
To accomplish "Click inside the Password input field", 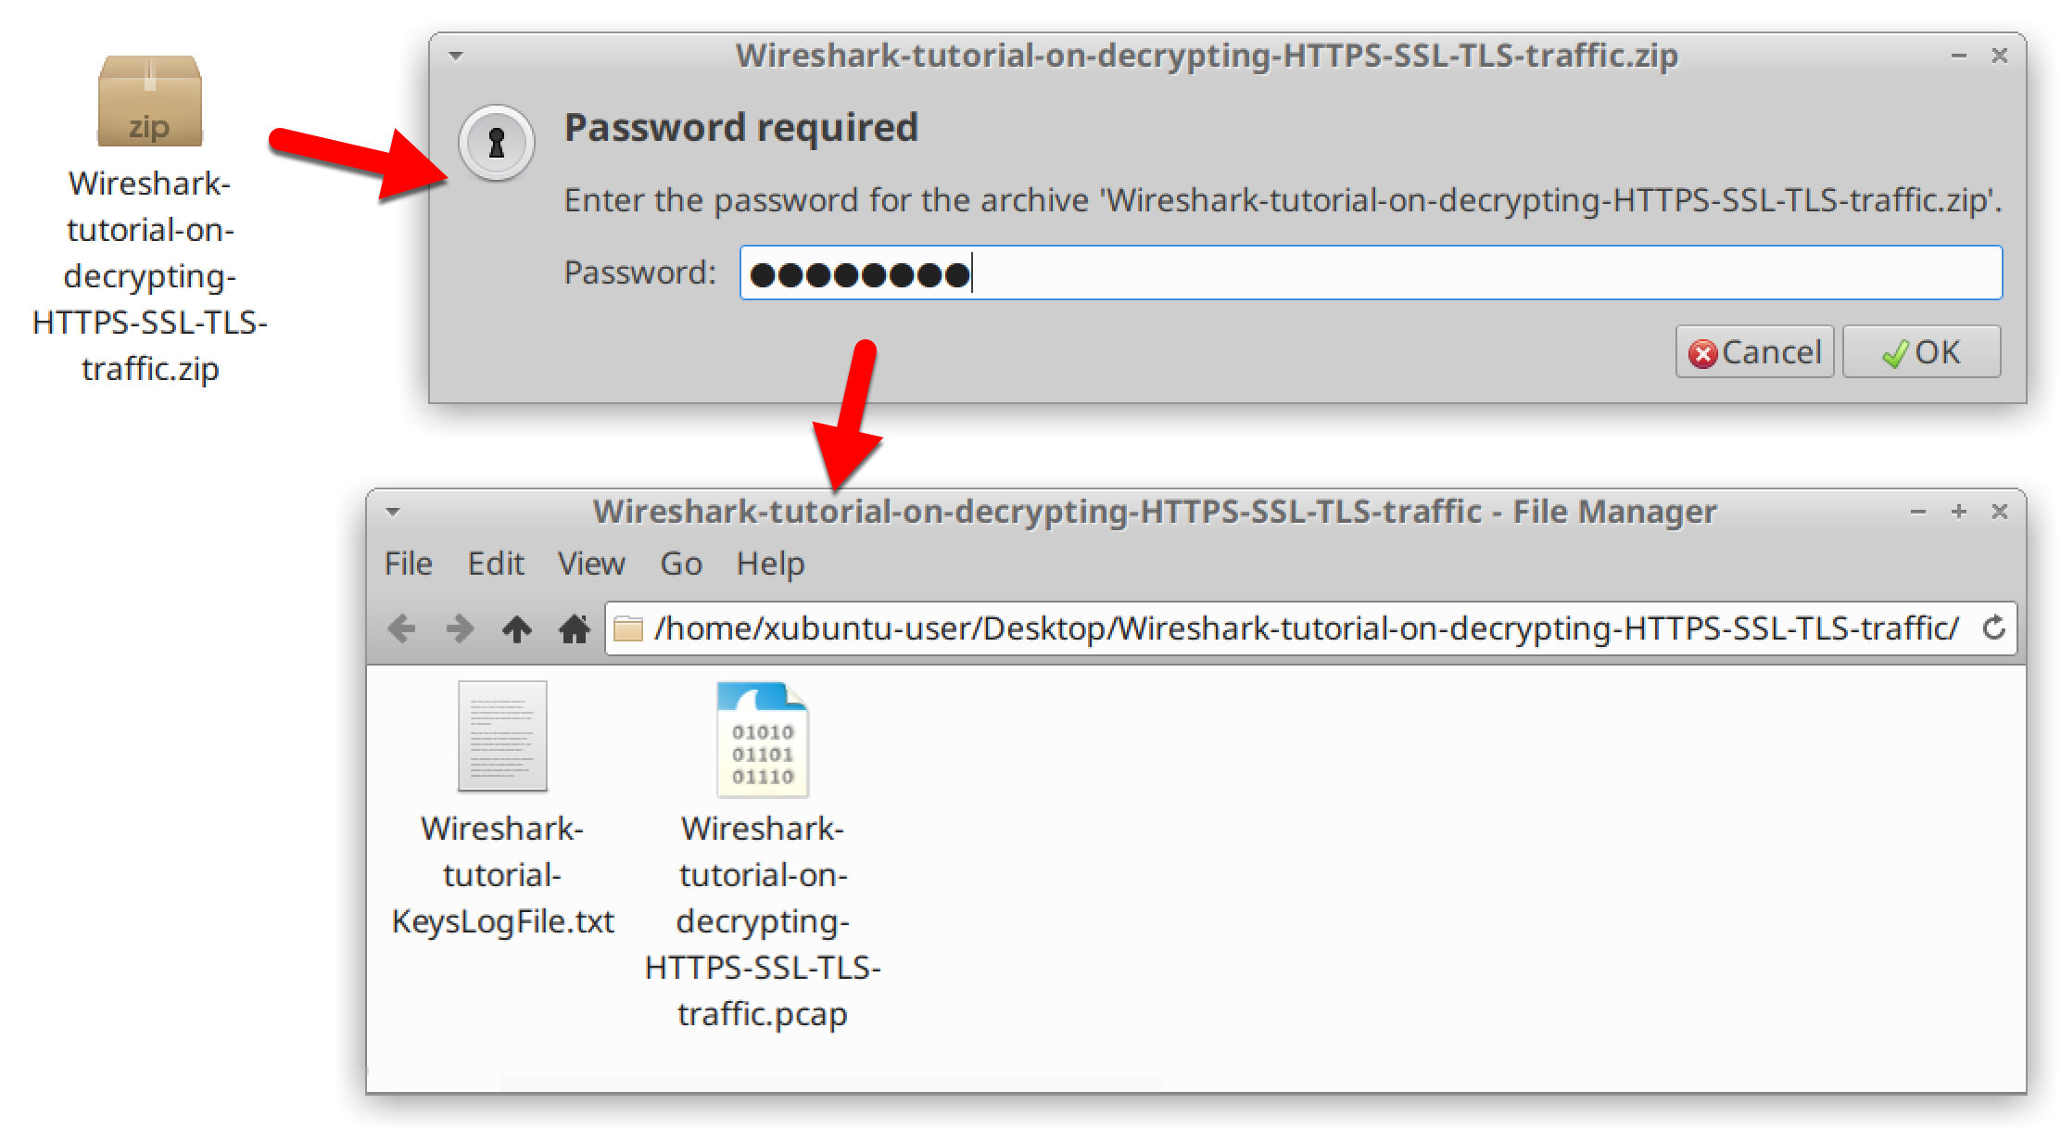I will 1297,273.
